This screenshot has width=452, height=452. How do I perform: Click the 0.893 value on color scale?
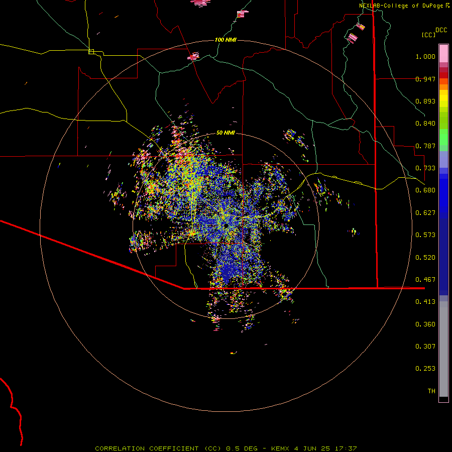coord(425,101)
